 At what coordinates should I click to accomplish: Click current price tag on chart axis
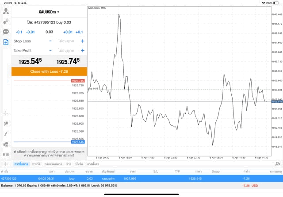coord(277,102)
